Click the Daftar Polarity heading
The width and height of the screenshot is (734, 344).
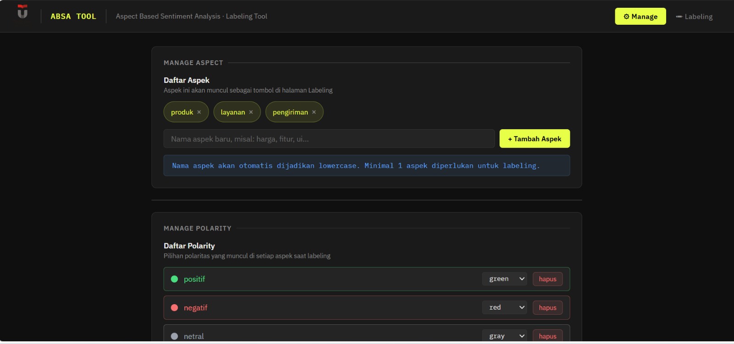click(x=189, y=246)
